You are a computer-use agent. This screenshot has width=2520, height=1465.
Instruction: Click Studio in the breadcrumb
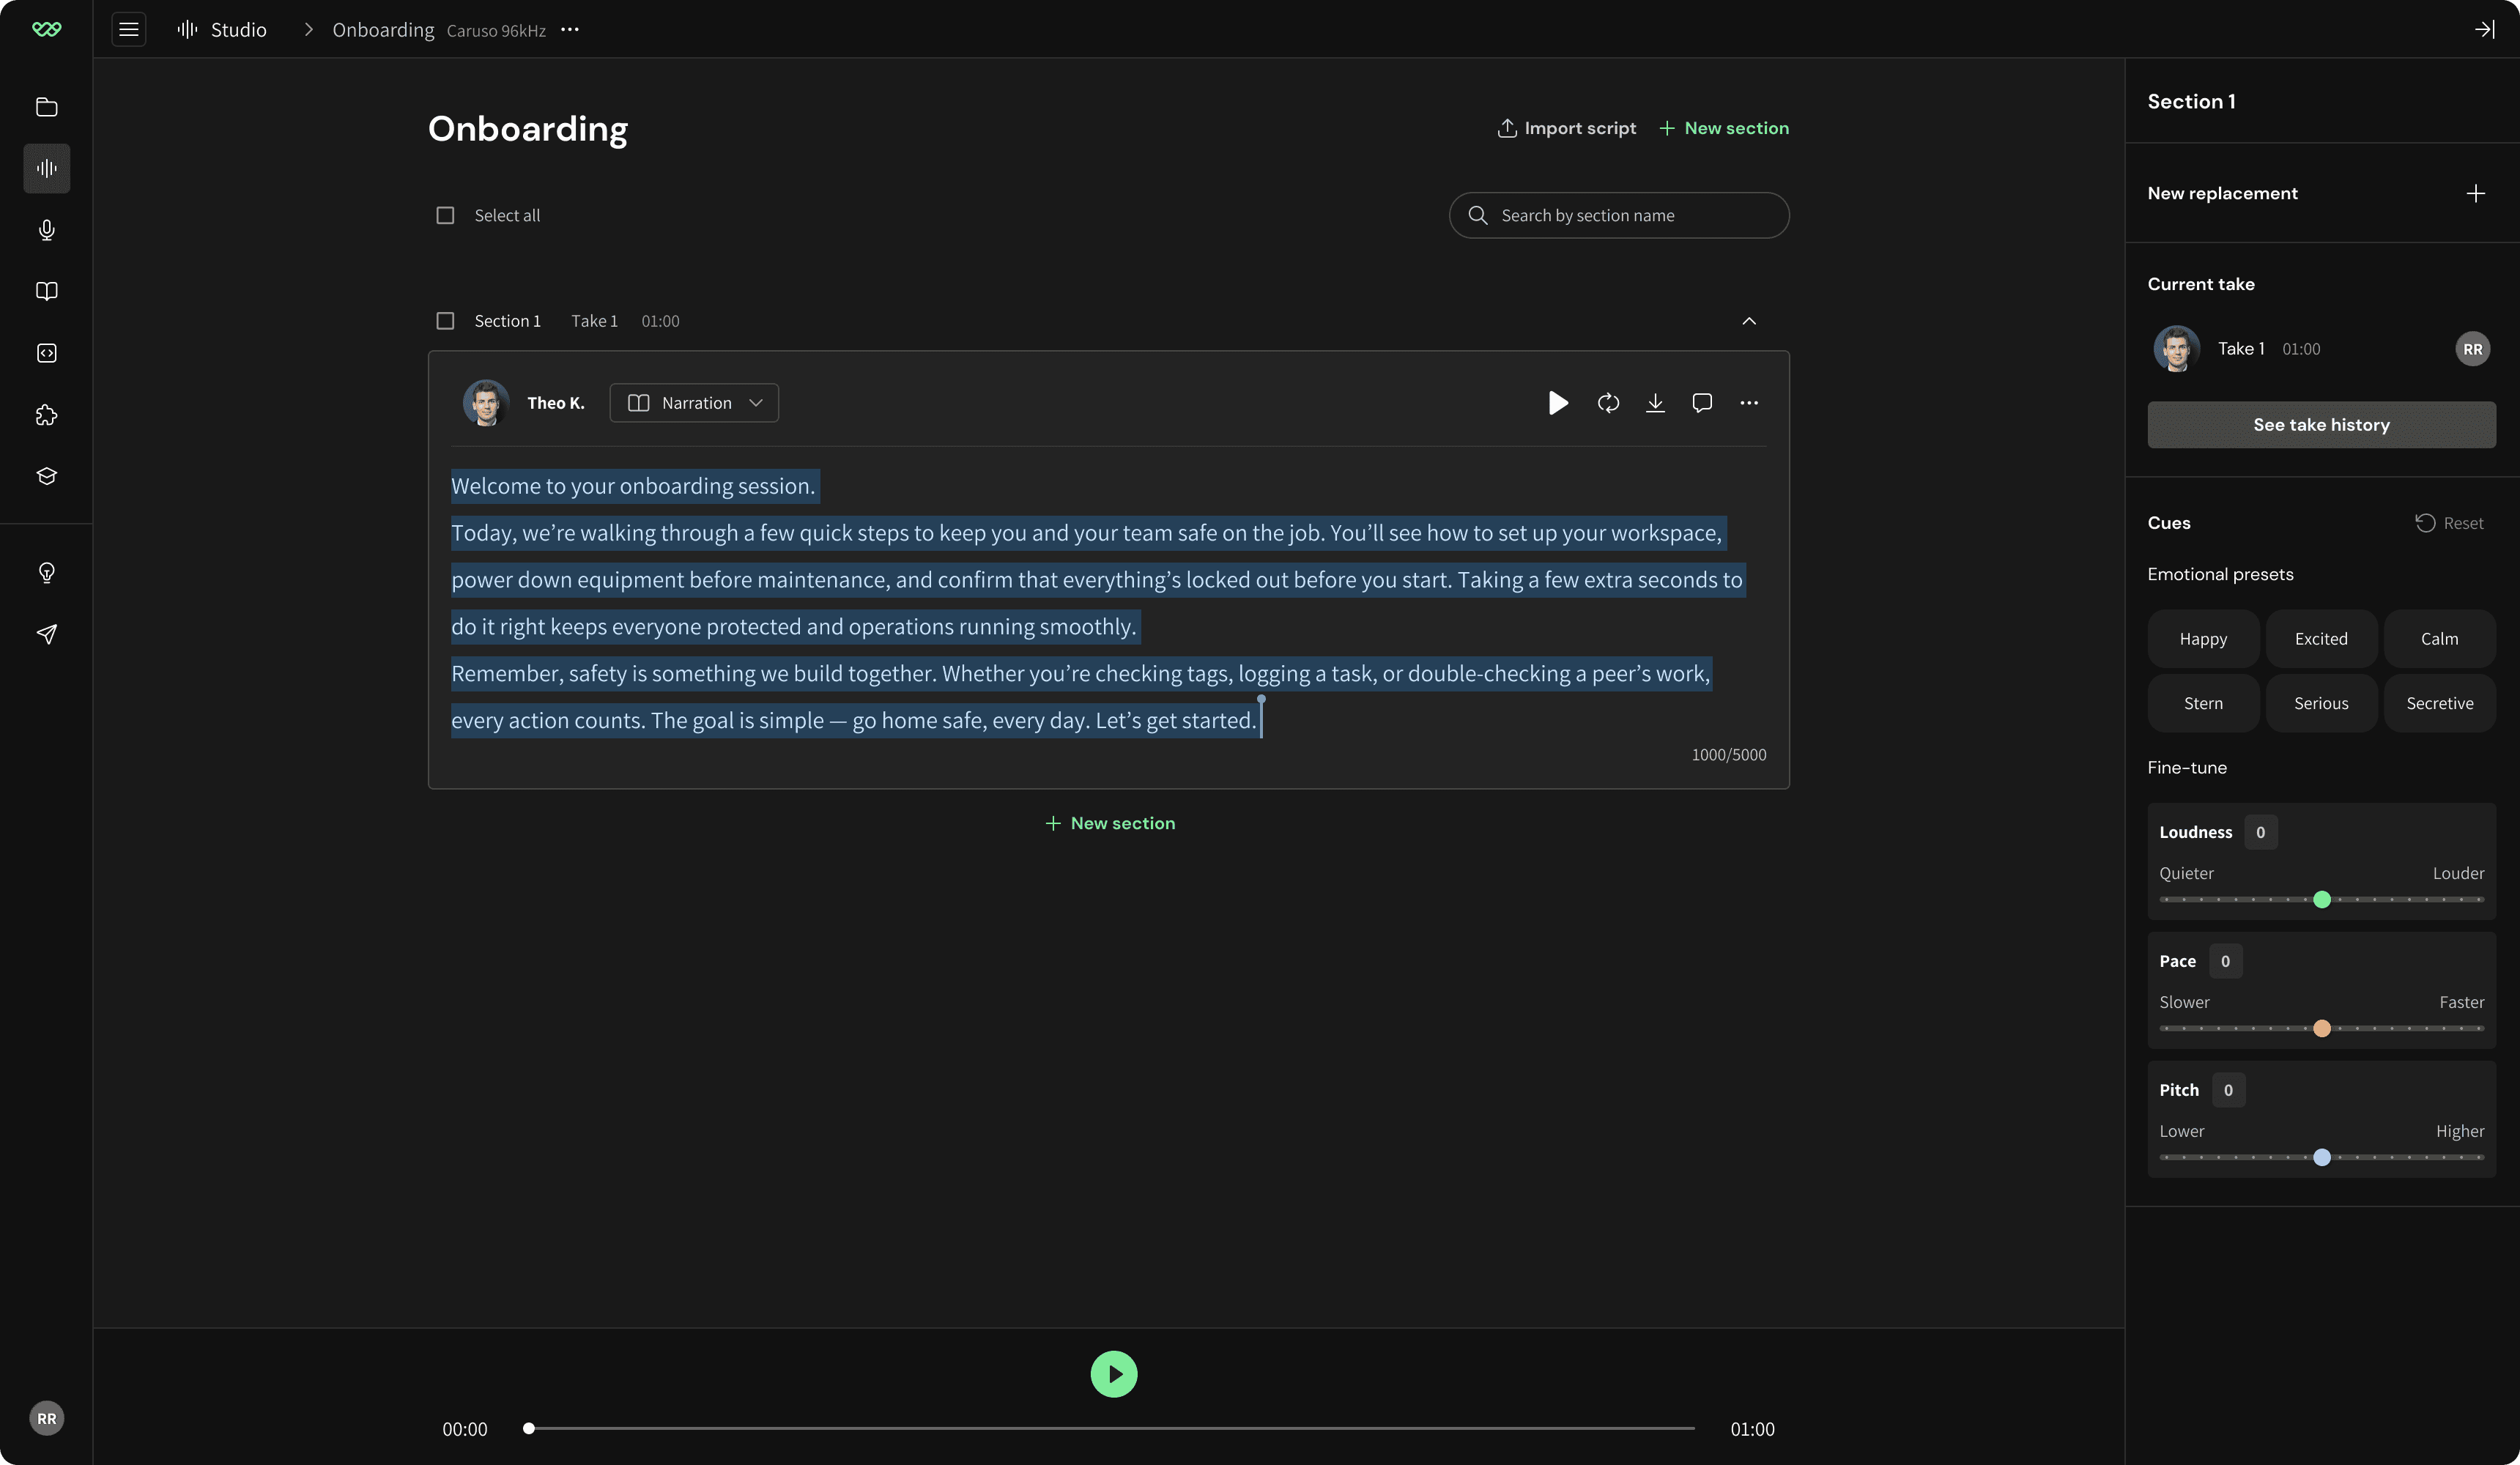click(x=238, y=29)
